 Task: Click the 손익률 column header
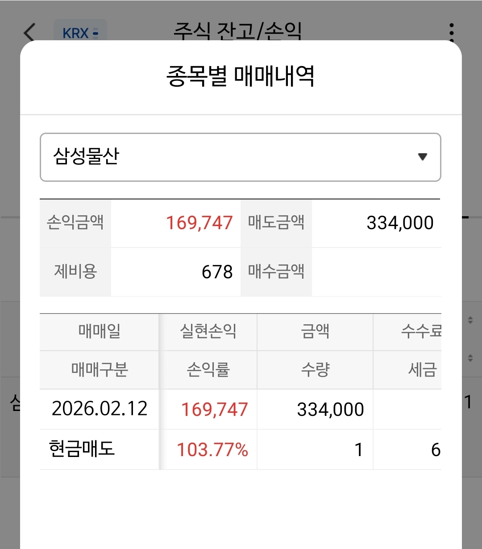[x=208, y=369]
